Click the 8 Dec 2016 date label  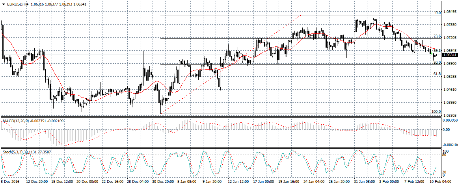(11, 182)
